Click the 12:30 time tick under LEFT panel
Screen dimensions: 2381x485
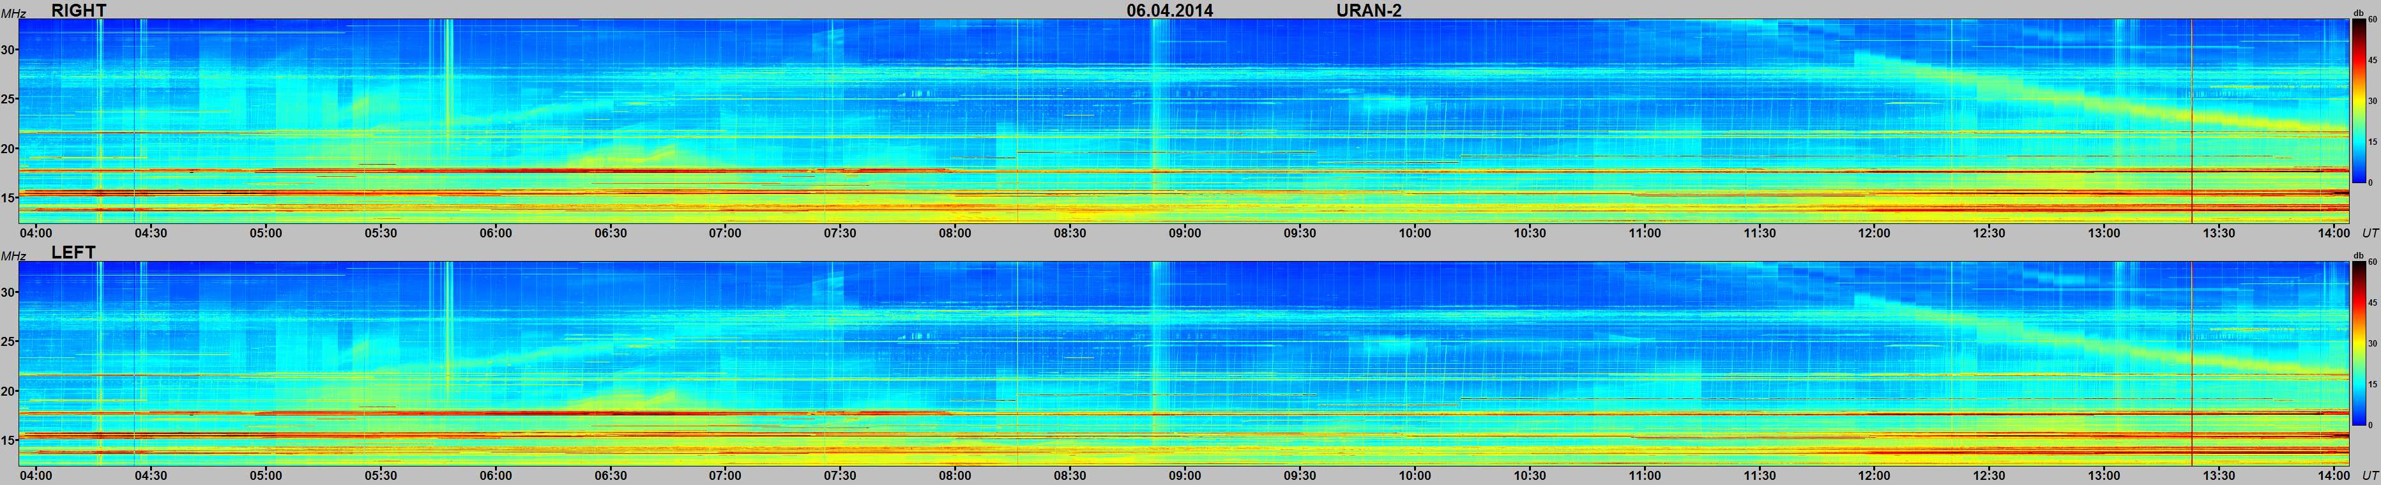[x=1989, y=476]
